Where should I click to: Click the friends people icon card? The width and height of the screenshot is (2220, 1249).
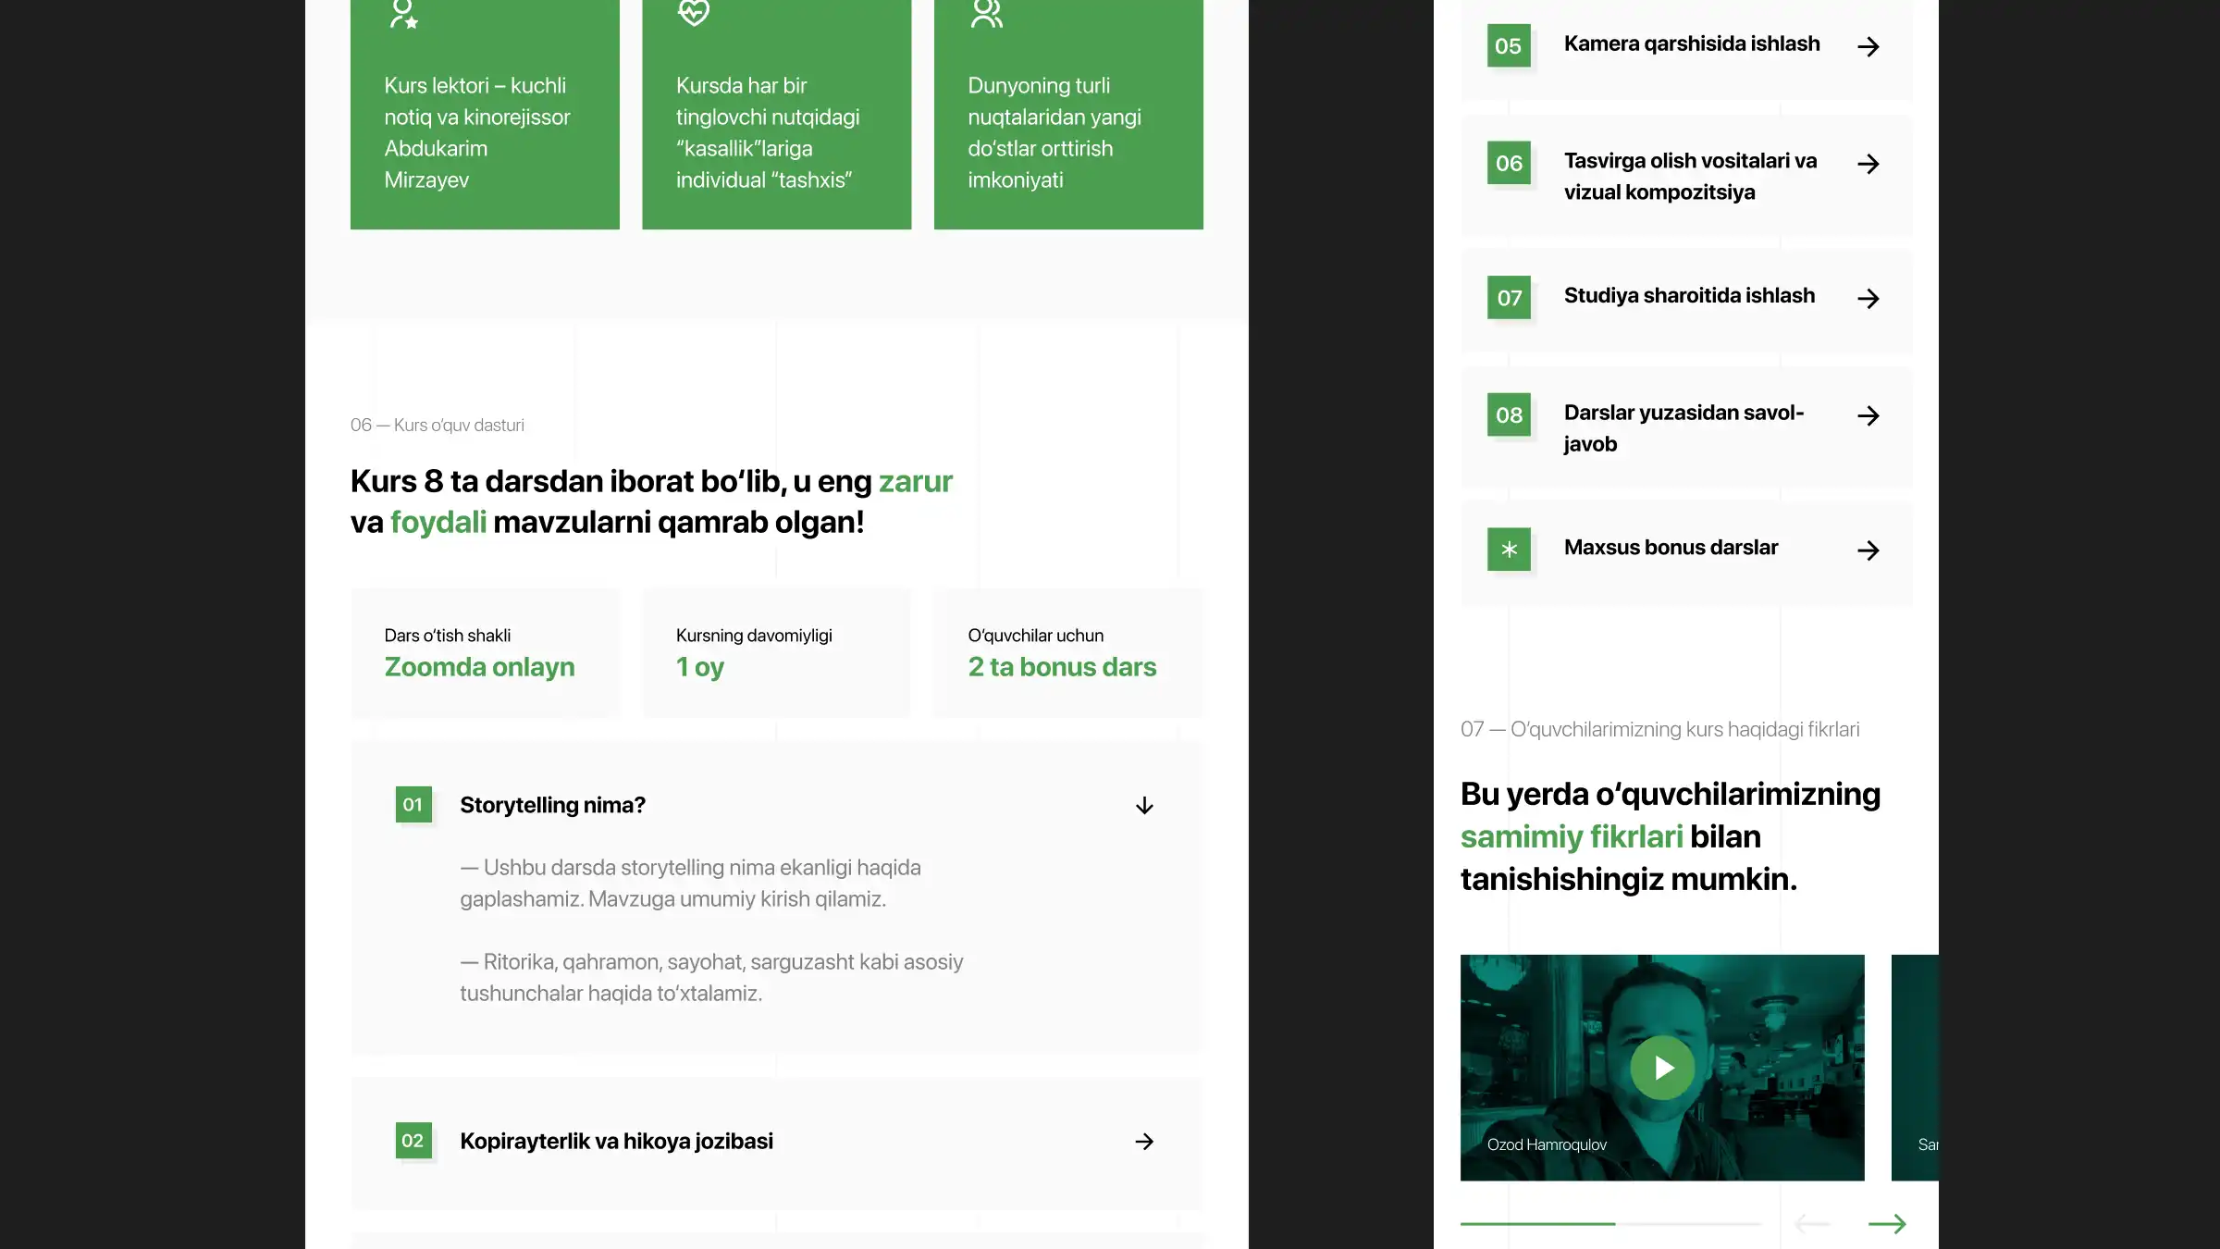[x=986, y=13]
